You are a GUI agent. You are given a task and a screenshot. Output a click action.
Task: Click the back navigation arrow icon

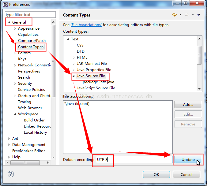pyautogui.click(x=175, y=15)
